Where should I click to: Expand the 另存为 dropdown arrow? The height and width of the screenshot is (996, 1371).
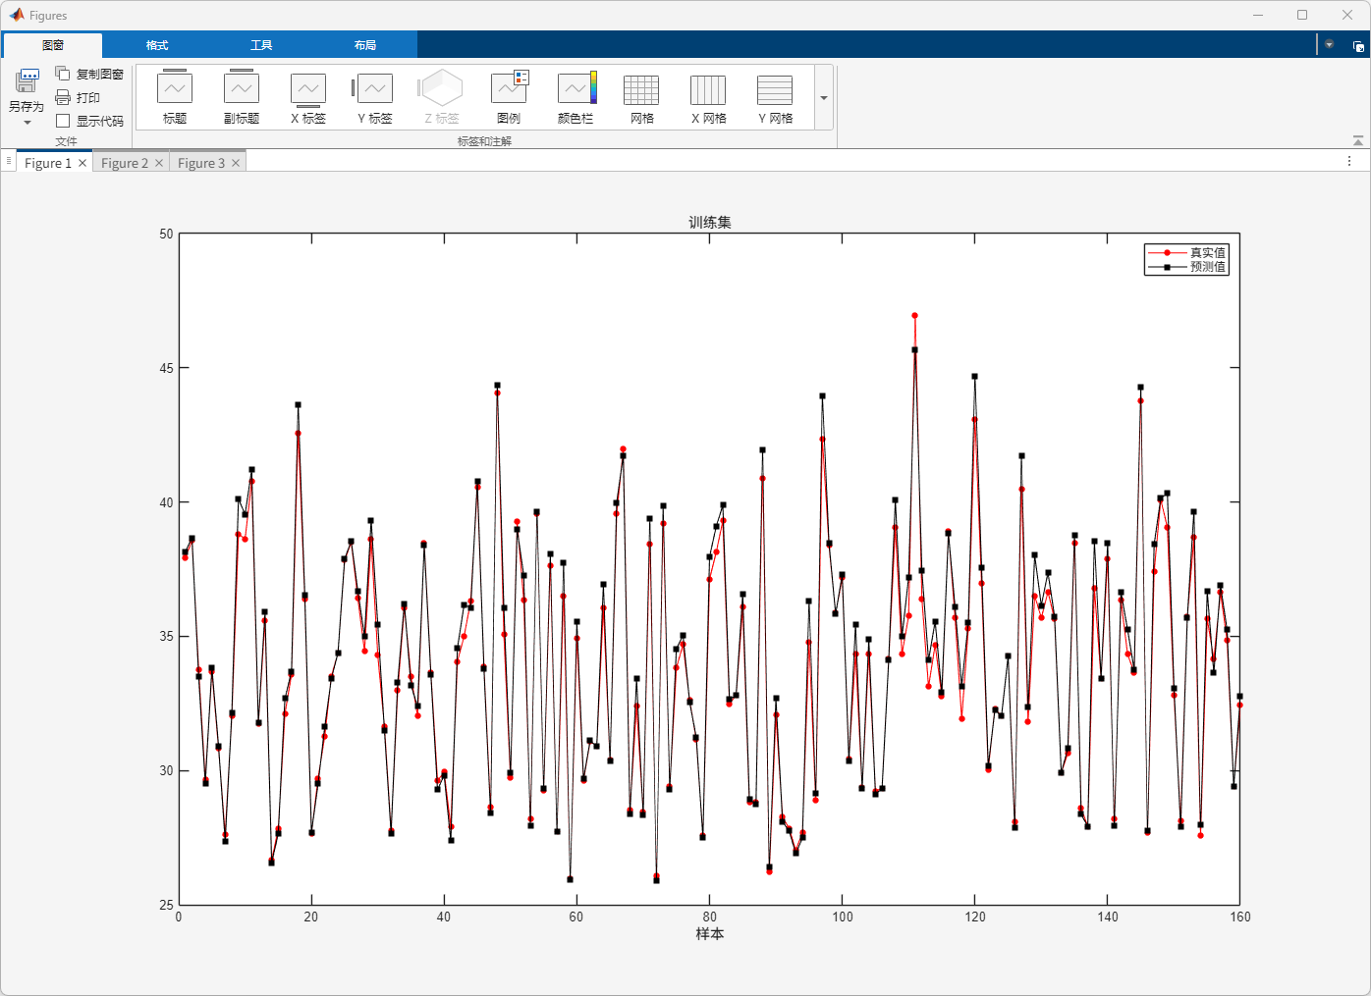pos(27,123)
